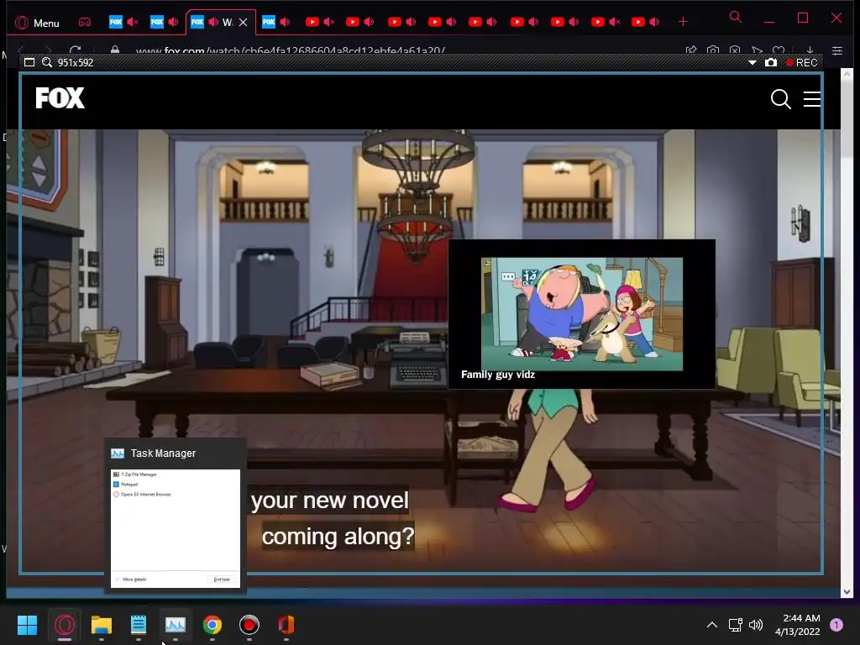
Task: Open Opera Easy Setup sliders icon
Action: pyautogui.click(x=837, y=50)
